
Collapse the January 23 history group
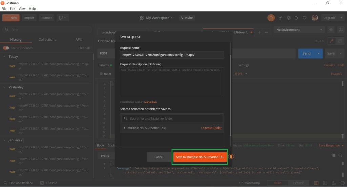(4, 140)
